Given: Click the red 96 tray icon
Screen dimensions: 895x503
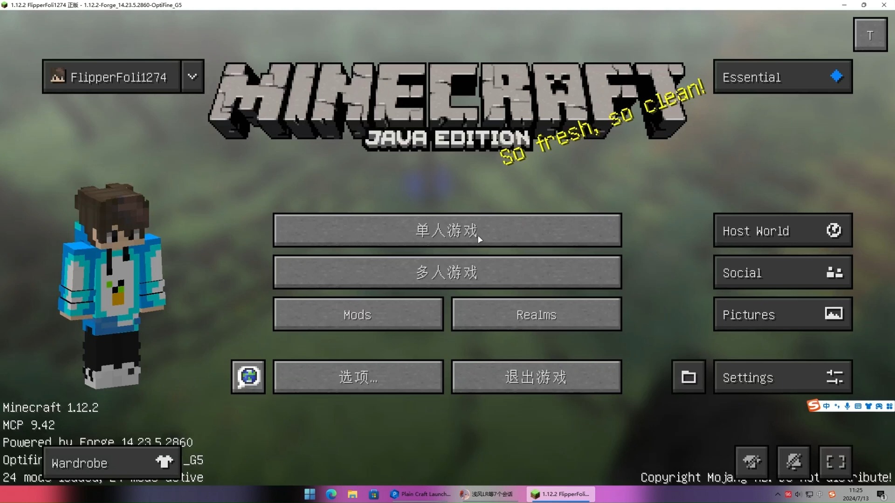Looking at the screenshot, I should [788, 494].
